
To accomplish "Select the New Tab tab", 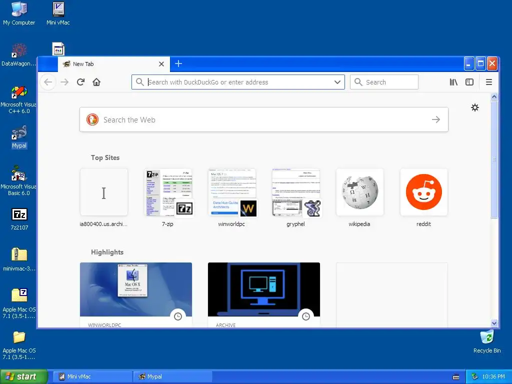I will click(x=113, y=64).
